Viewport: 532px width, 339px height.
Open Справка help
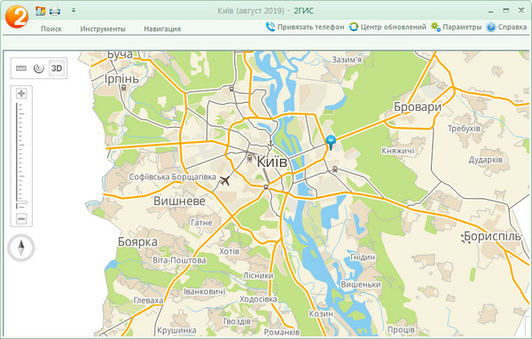[506, 27]
